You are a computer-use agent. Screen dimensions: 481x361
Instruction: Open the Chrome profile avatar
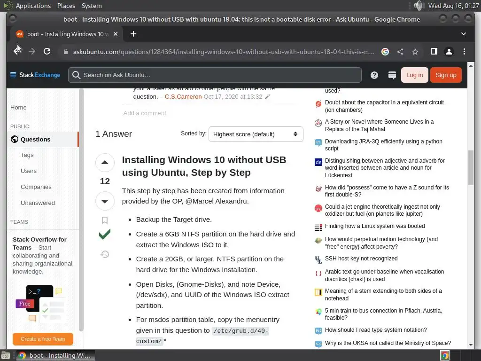(x=449, y=52)
